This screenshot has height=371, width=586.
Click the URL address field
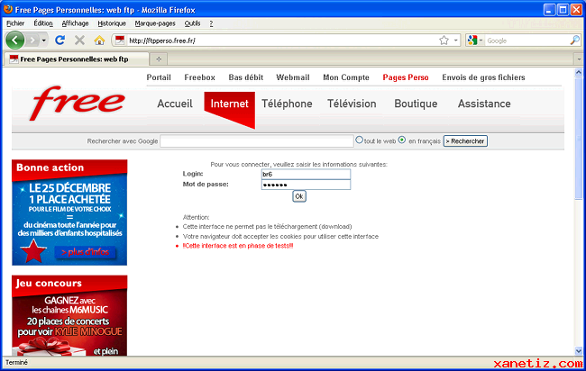282,41
